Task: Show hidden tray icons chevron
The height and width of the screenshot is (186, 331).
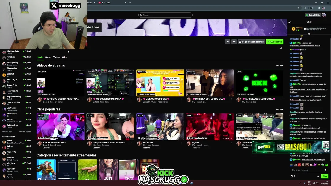Action: 301,183
